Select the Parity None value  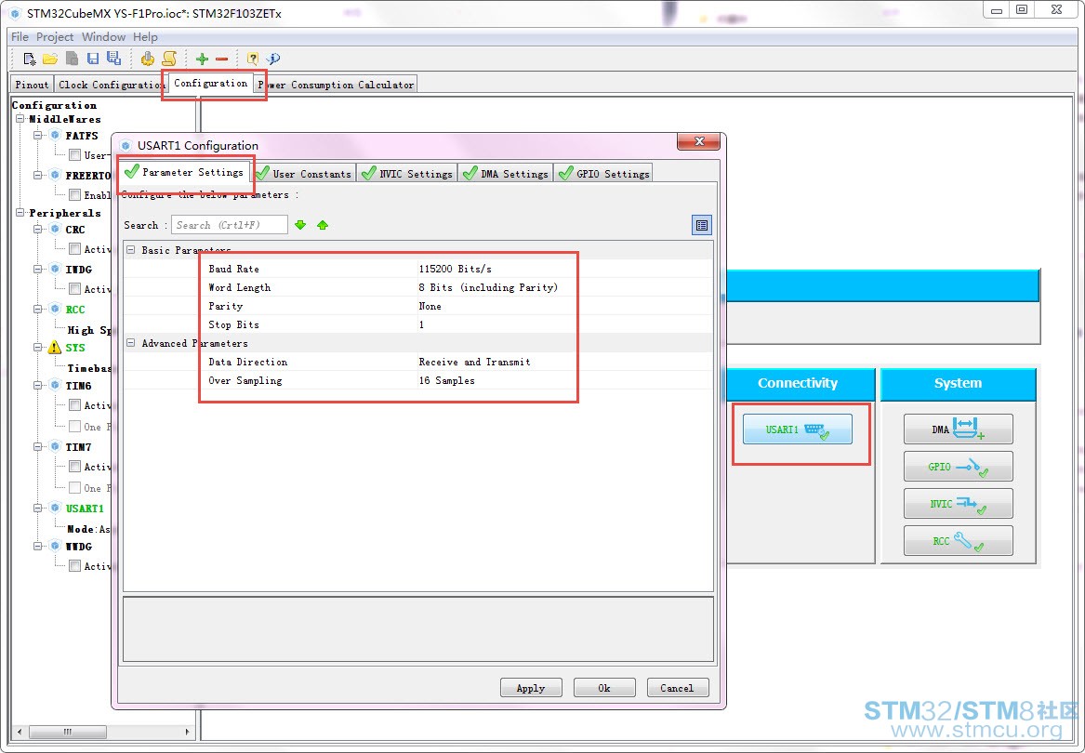(x=430, y=306)
